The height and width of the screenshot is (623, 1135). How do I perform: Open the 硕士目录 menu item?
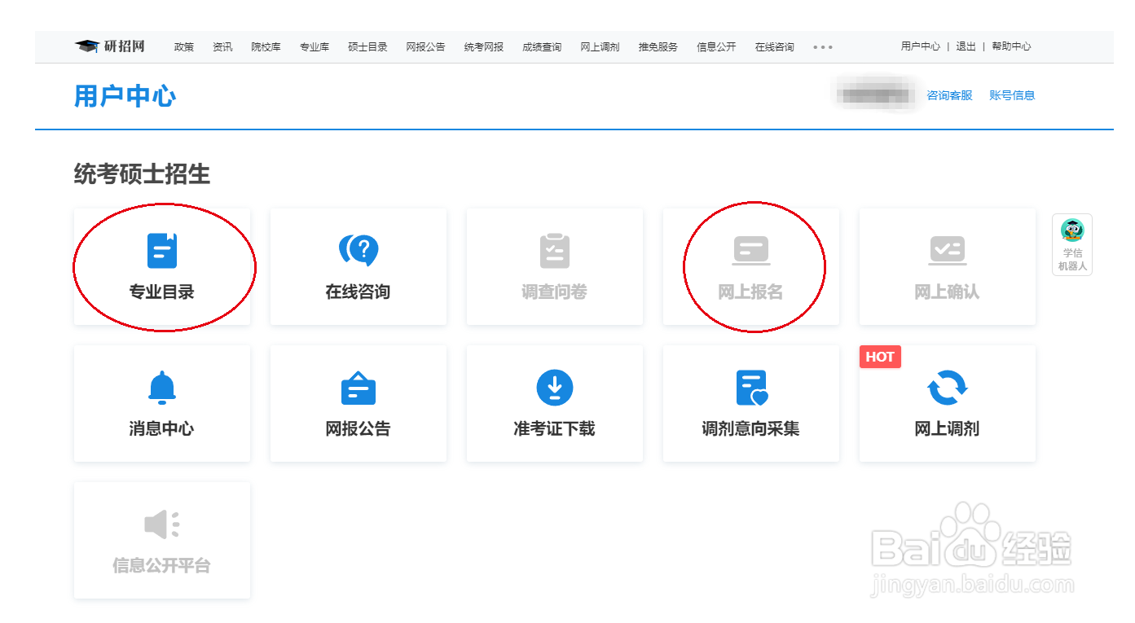click(368, 46)
